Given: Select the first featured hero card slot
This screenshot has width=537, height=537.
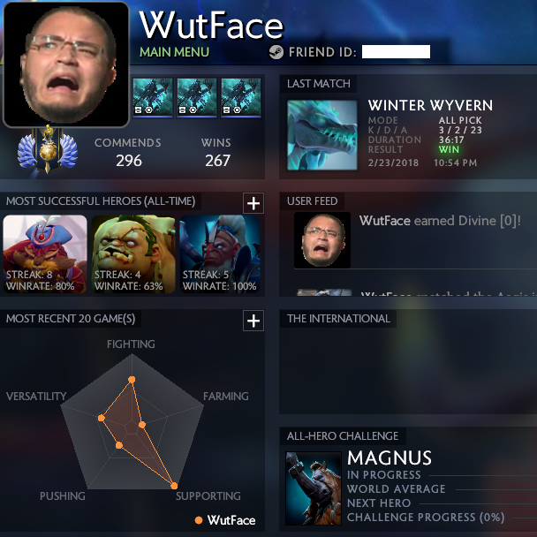Looking at the screenshot, I should 153,97.
